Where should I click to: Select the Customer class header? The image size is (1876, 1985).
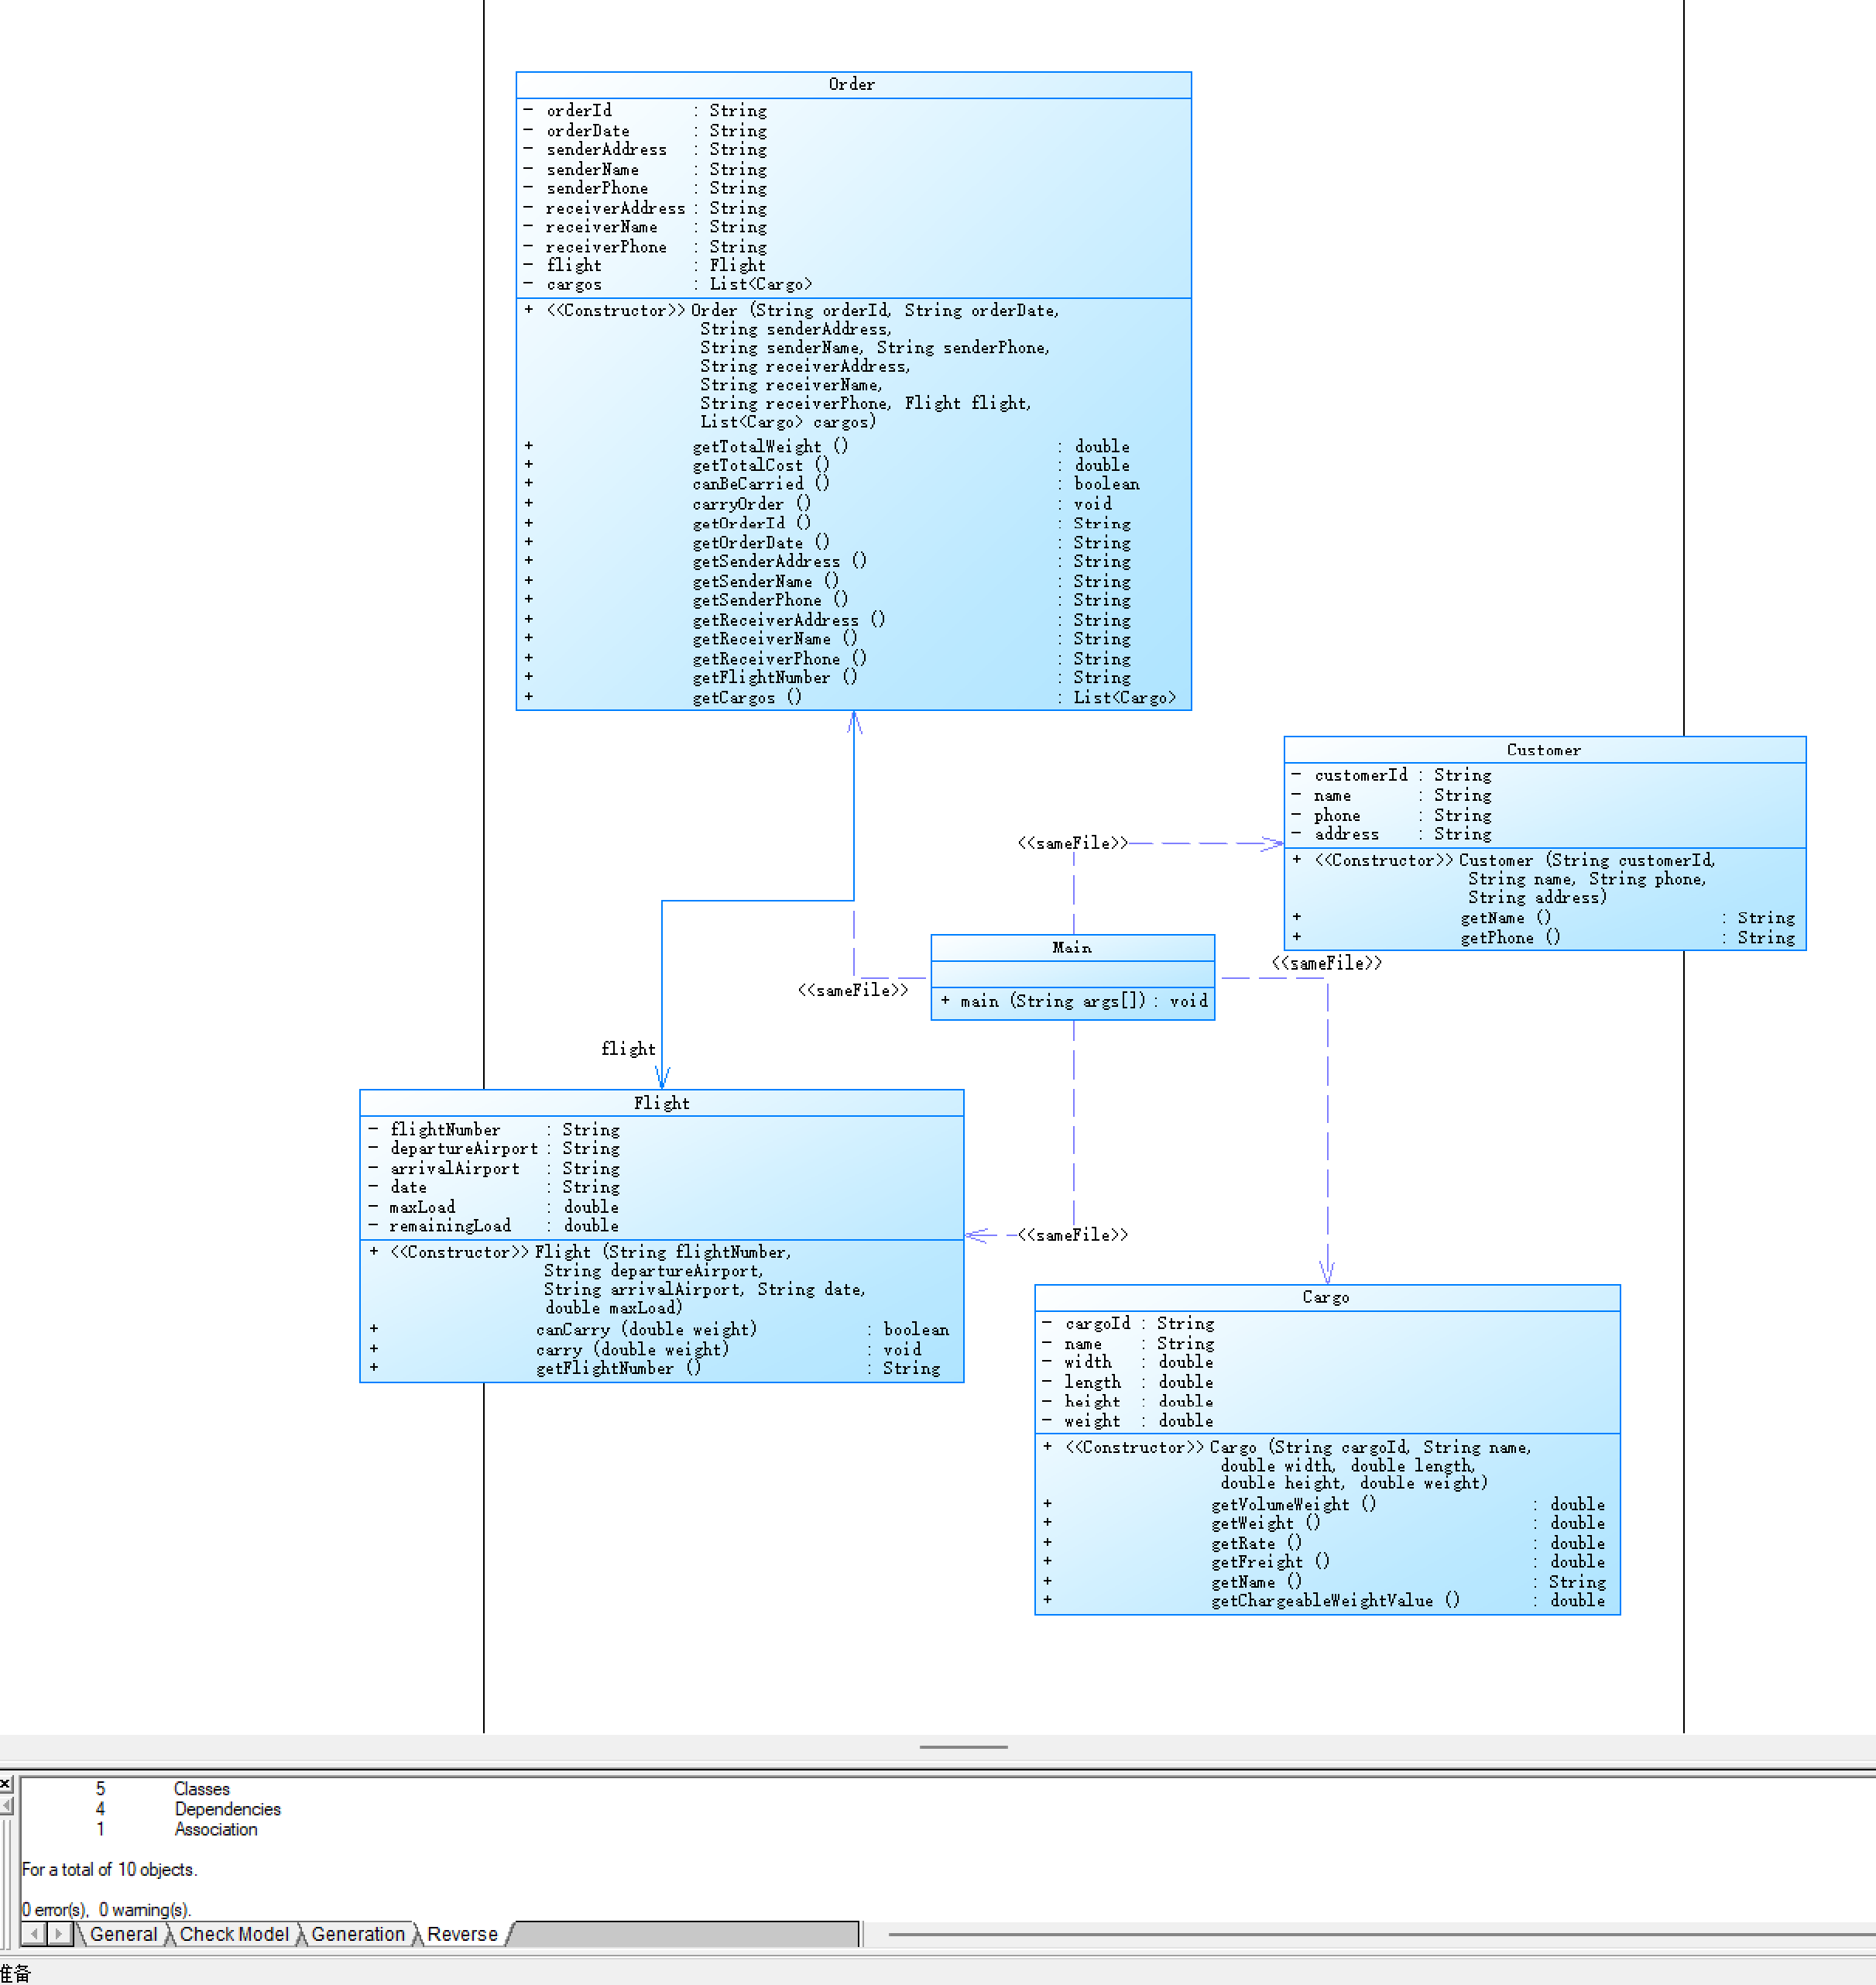coord(1543,750)
